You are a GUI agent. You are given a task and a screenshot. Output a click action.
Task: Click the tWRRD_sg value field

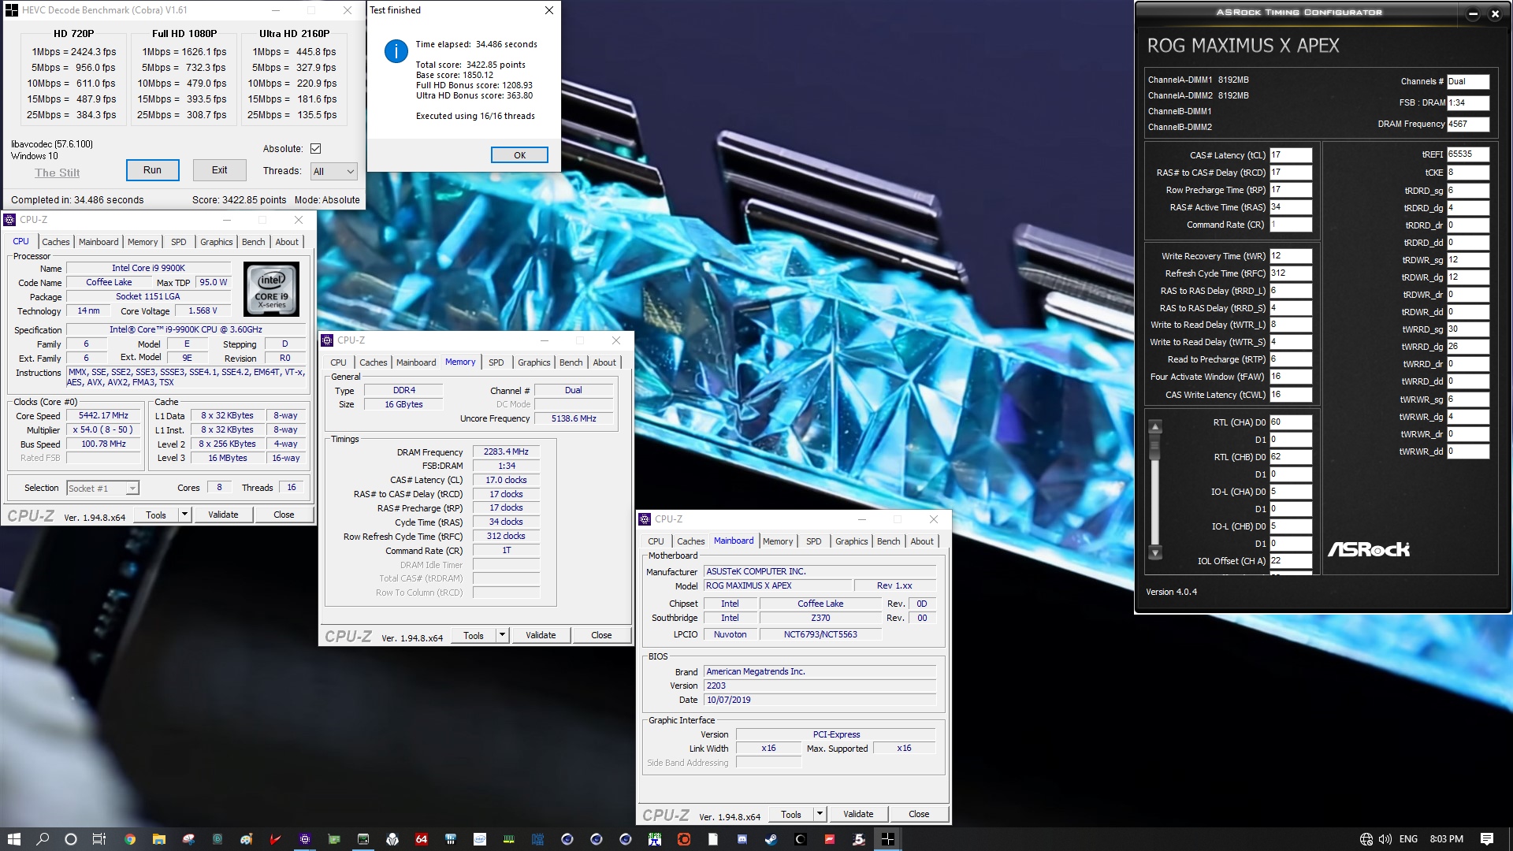pyautogui.click(x=1468, y=329)
